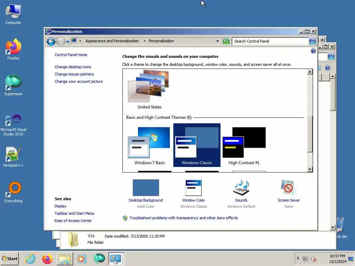355x266 pixels.
Task: Open Change desktop icons link
Action: pyautogui.click(x=73, y=67)
